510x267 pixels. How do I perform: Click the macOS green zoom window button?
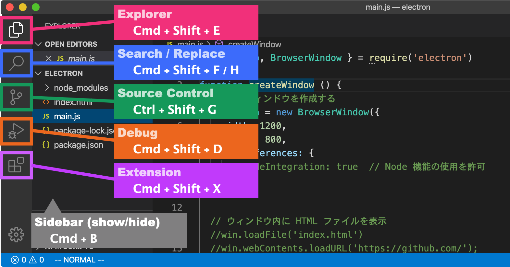coord(36,7)
